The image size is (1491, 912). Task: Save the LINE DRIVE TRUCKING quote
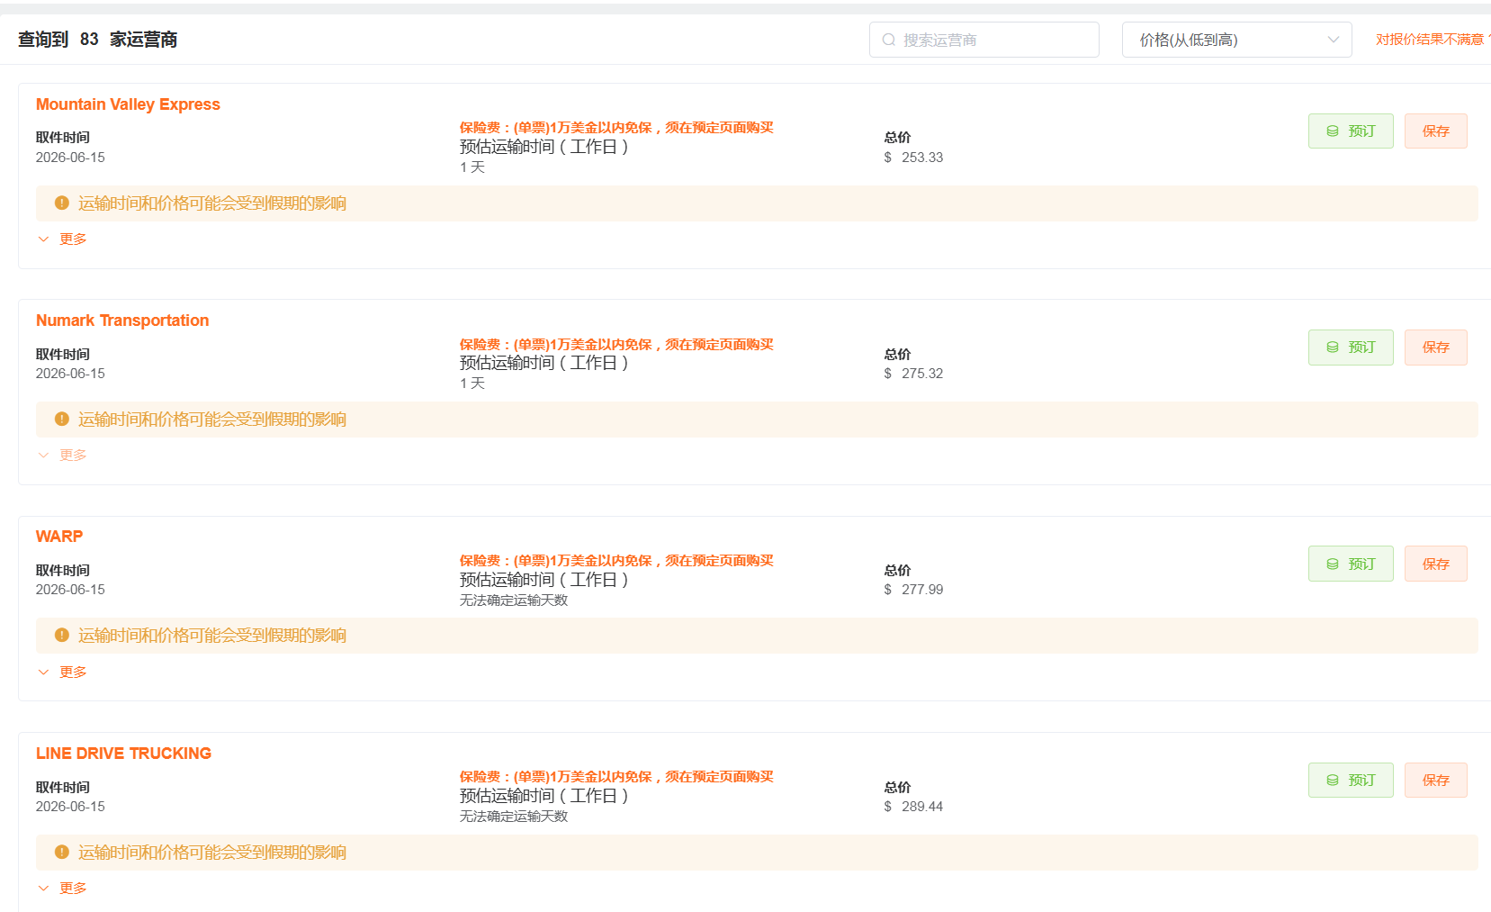(1435, 781)
